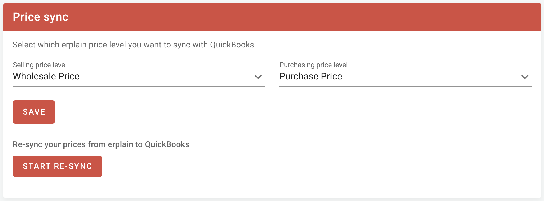Click the "Selling price level" field label
The height and width of the screenshot is (201, 544).
click(40, 65)
